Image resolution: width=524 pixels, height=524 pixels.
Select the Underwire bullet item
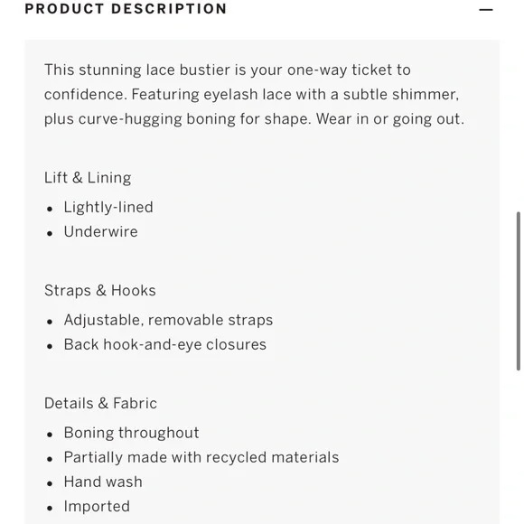coord(100,231)
